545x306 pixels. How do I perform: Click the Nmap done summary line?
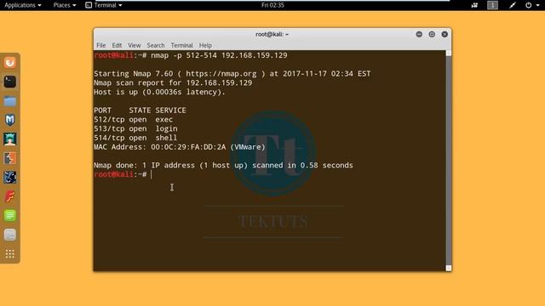223,165
